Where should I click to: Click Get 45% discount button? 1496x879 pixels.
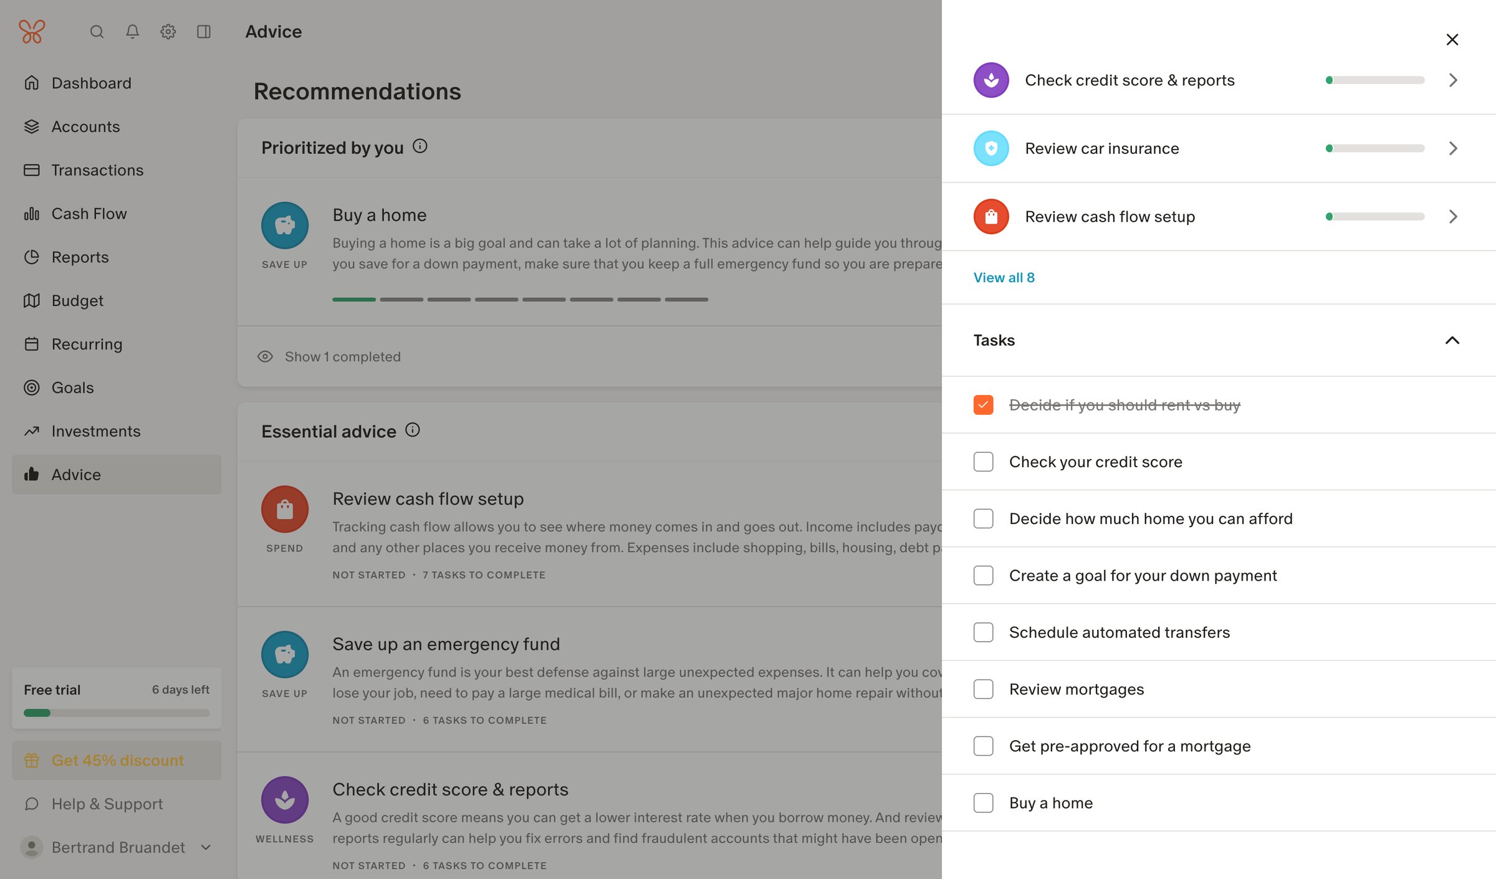click(117, 760)
